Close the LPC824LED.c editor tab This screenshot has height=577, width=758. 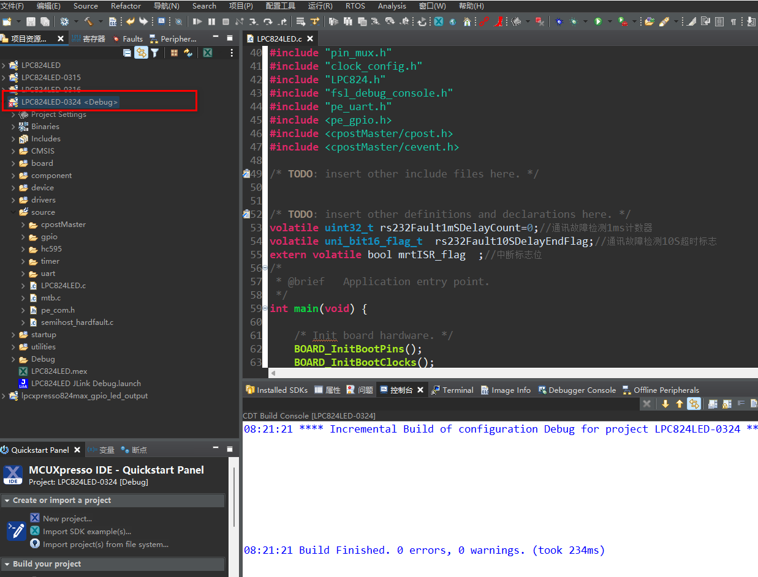click(x=310, y=39)
